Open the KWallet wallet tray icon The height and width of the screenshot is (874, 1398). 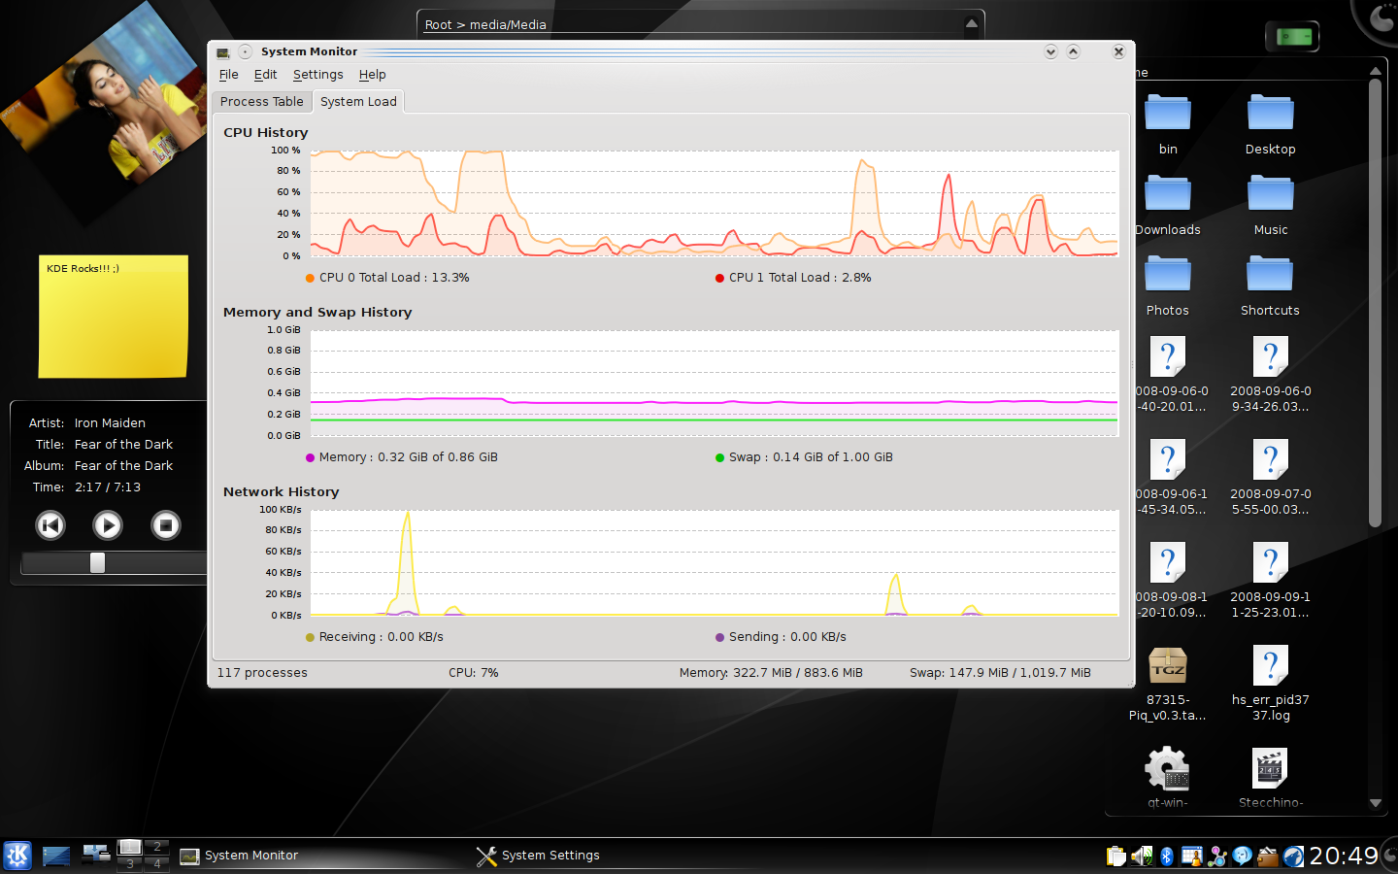[1268, 856]
